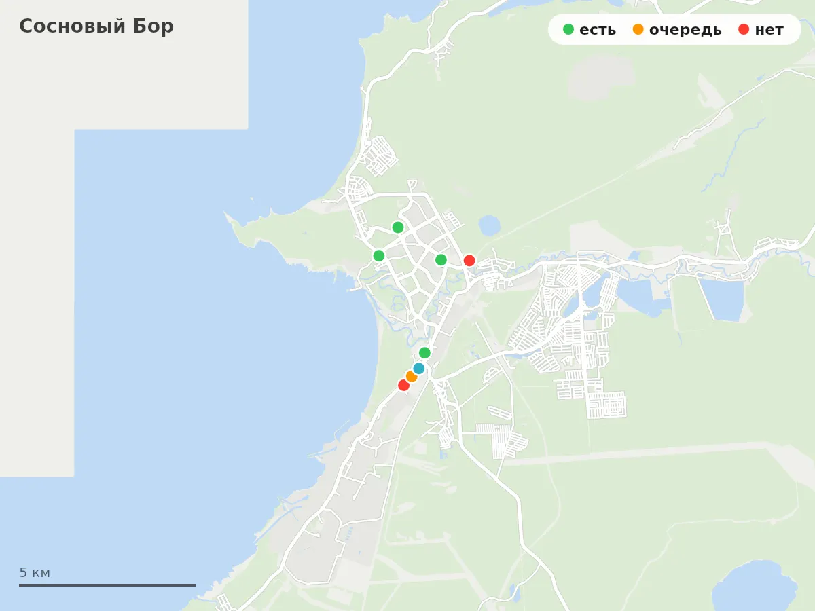Click the "Сосновый Бор" map title
Screen dimensions: 815x611
click(96, 26)
